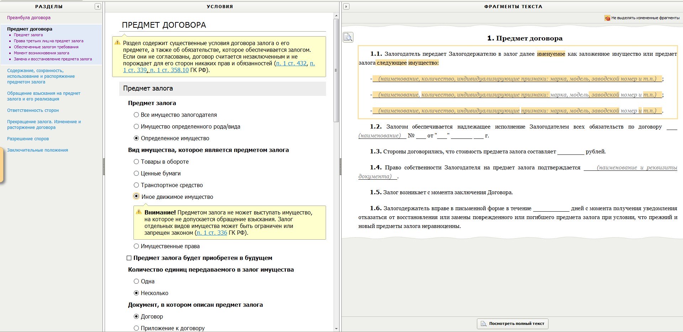Open 'Обеспеченные залогом требования' subsection
This screenshot has width=683, height=332.
point(46,47)
